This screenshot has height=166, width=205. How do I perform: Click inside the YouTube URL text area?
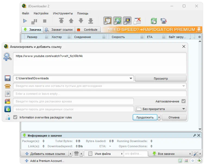point(100,63)
